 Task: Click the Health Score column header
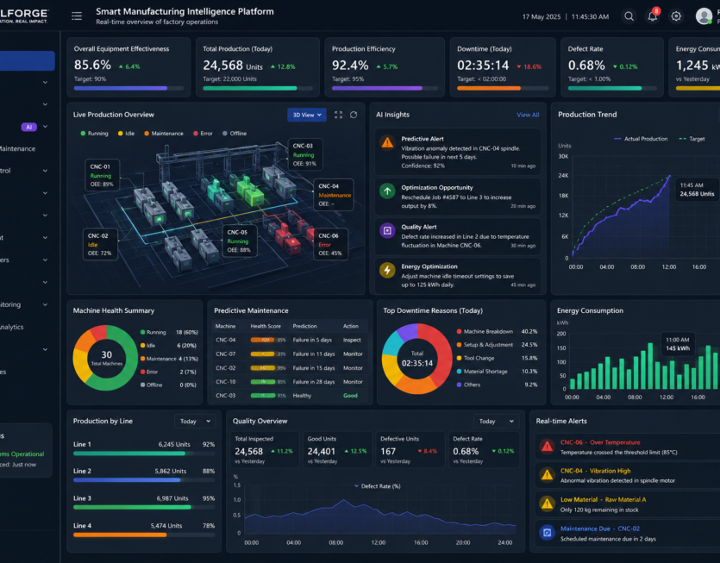coord(266,326)
